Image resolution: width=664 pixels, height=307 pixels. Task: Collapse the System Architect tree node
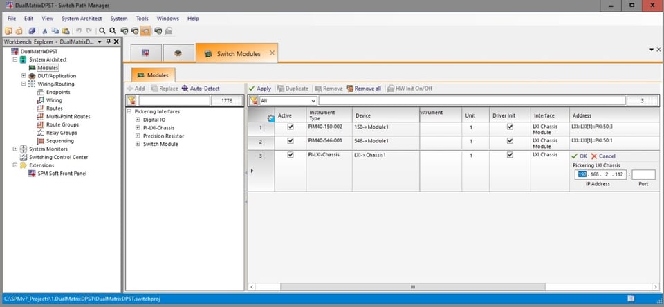tap(15, 59)
